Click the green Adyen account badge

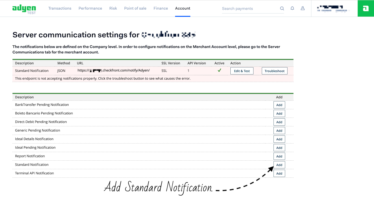click(x=366, y=8)
